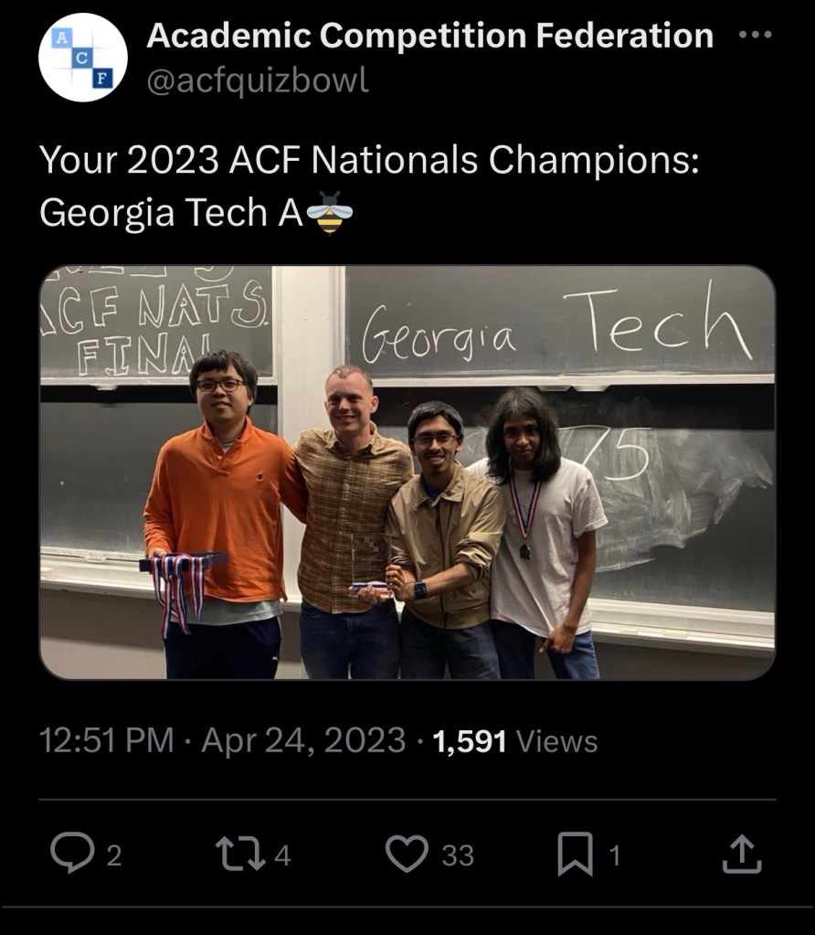Click the Apr 24, 2023 date
The image size is (815, 935).
coord(302,740)
